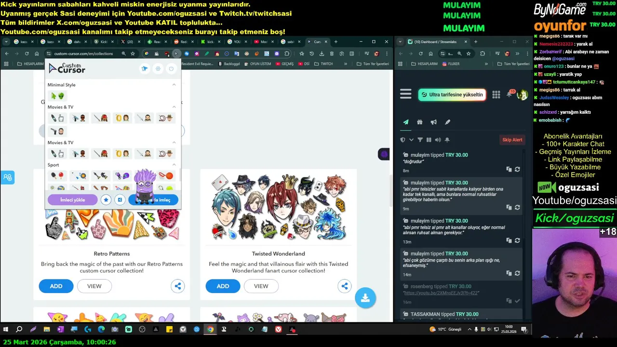Share the Twisted Wonderland collection
This screenshot has height=347, width=617.
[x=345, y=286]
